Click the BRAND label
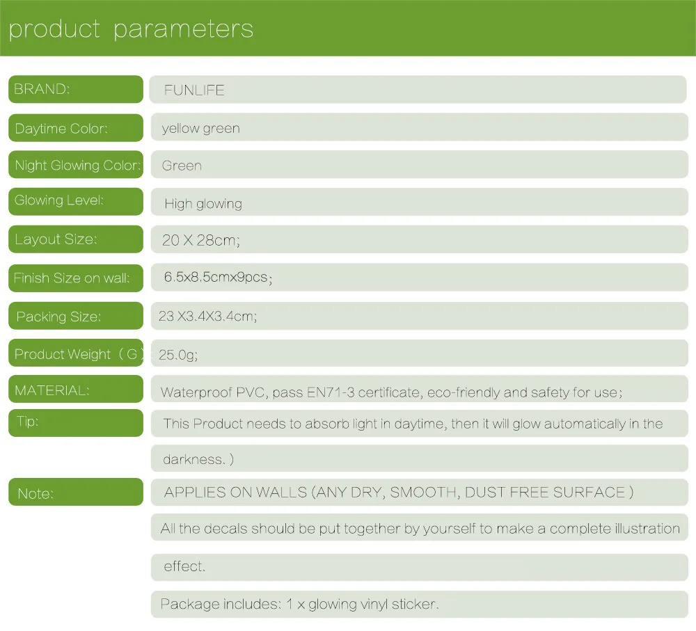Viewport: 696px width, 631px height. (76, 89)
